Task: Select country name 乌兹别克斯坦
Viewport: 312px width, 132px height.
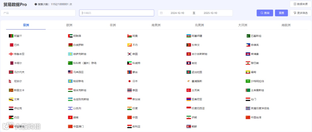Action: (81, 99)
